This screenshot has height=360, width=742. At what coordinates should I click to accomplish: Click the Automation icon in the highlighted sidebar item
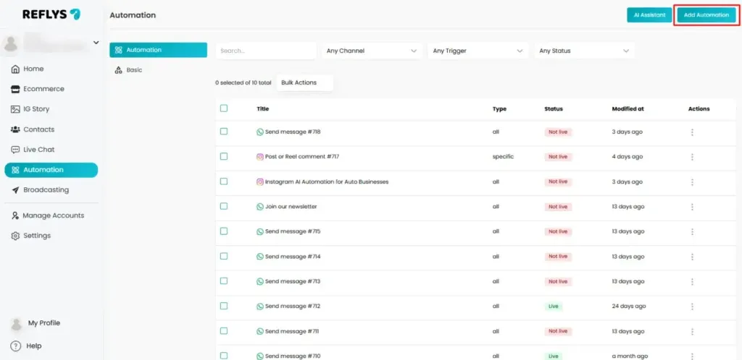tap(15, 170)
